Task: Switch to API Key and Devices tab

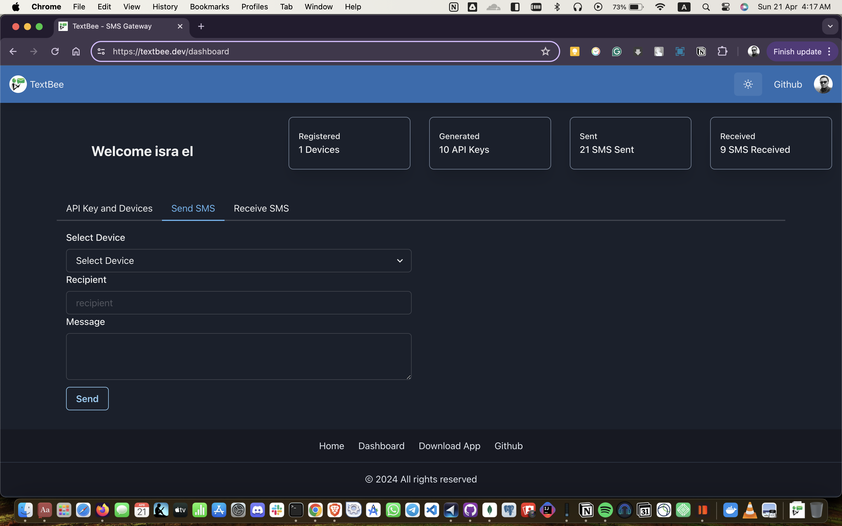Action: pyautogui.click(x=109, y=208)
